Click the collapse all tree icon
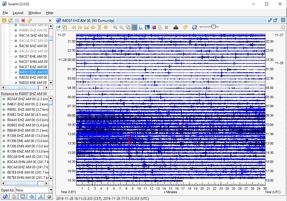 click(x=17, y=20)
